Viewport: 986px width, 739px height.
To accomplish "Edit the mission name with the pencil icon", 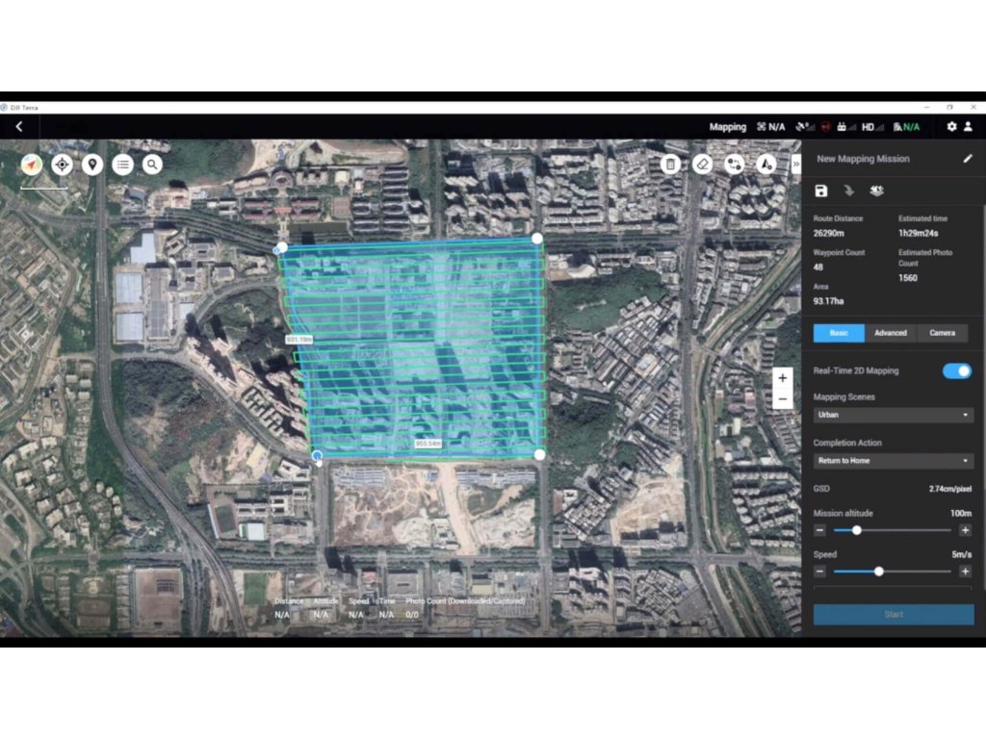I will point(968,159).
